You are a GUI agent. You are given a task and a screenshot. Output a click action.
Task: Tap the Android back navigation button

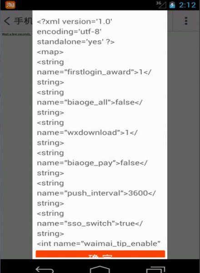(x=45, y=269)
